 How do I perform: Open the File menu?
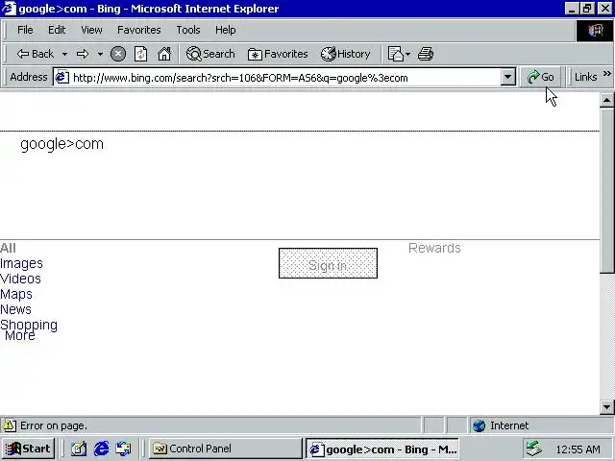pos(25,30)
